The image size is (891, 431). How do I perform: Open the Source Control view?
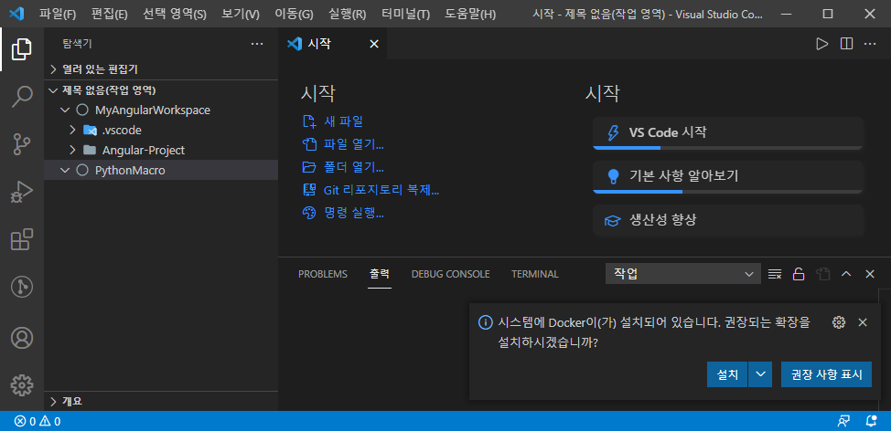(x=22, y=144)
